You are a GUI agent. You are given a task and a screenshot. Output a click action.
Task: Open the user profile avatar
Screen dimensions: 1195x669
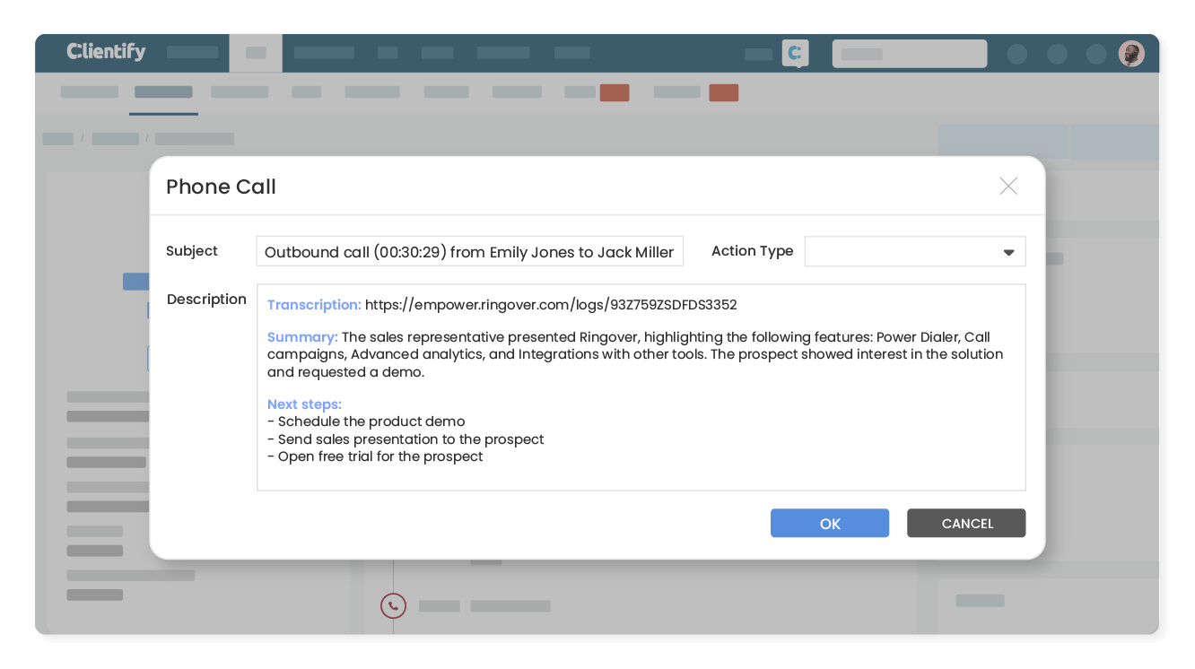pyautogui.click(x=1130, y=54)
